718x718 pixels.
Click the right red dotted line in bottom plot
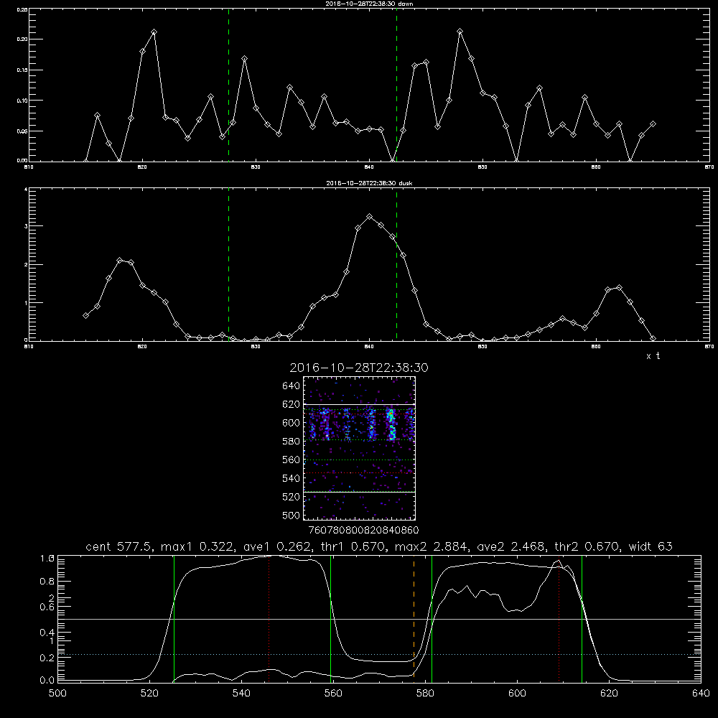click(559, 618)
